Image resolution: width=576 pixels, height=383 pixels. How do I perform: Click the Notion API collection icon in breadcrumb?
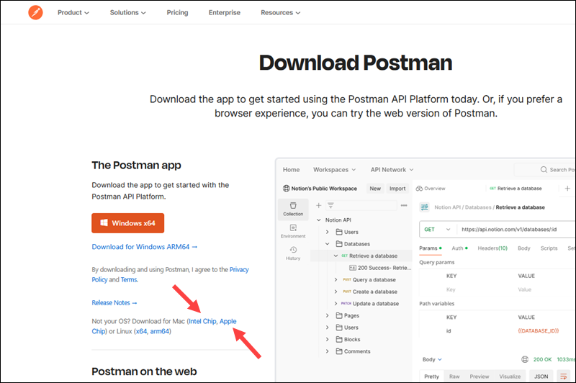point(425,207)
